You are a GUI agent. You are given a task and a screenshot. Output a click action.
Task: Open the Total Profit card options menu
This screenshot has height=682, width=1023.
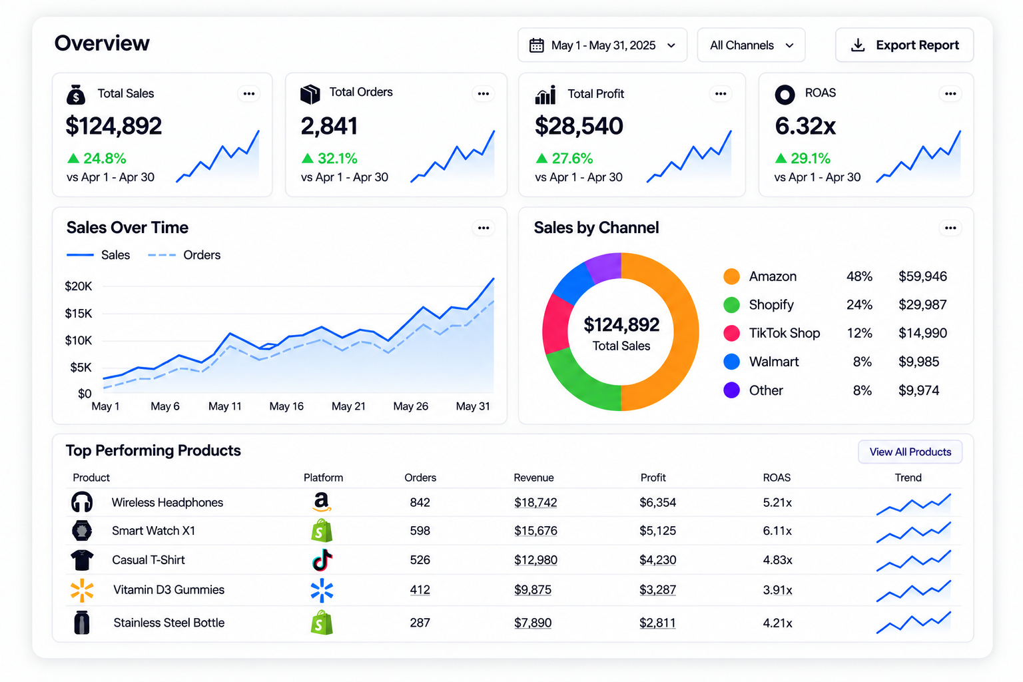[721, 94]
